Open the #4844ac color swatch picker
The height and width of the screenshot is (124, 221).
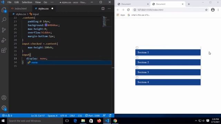pos(46,25)
